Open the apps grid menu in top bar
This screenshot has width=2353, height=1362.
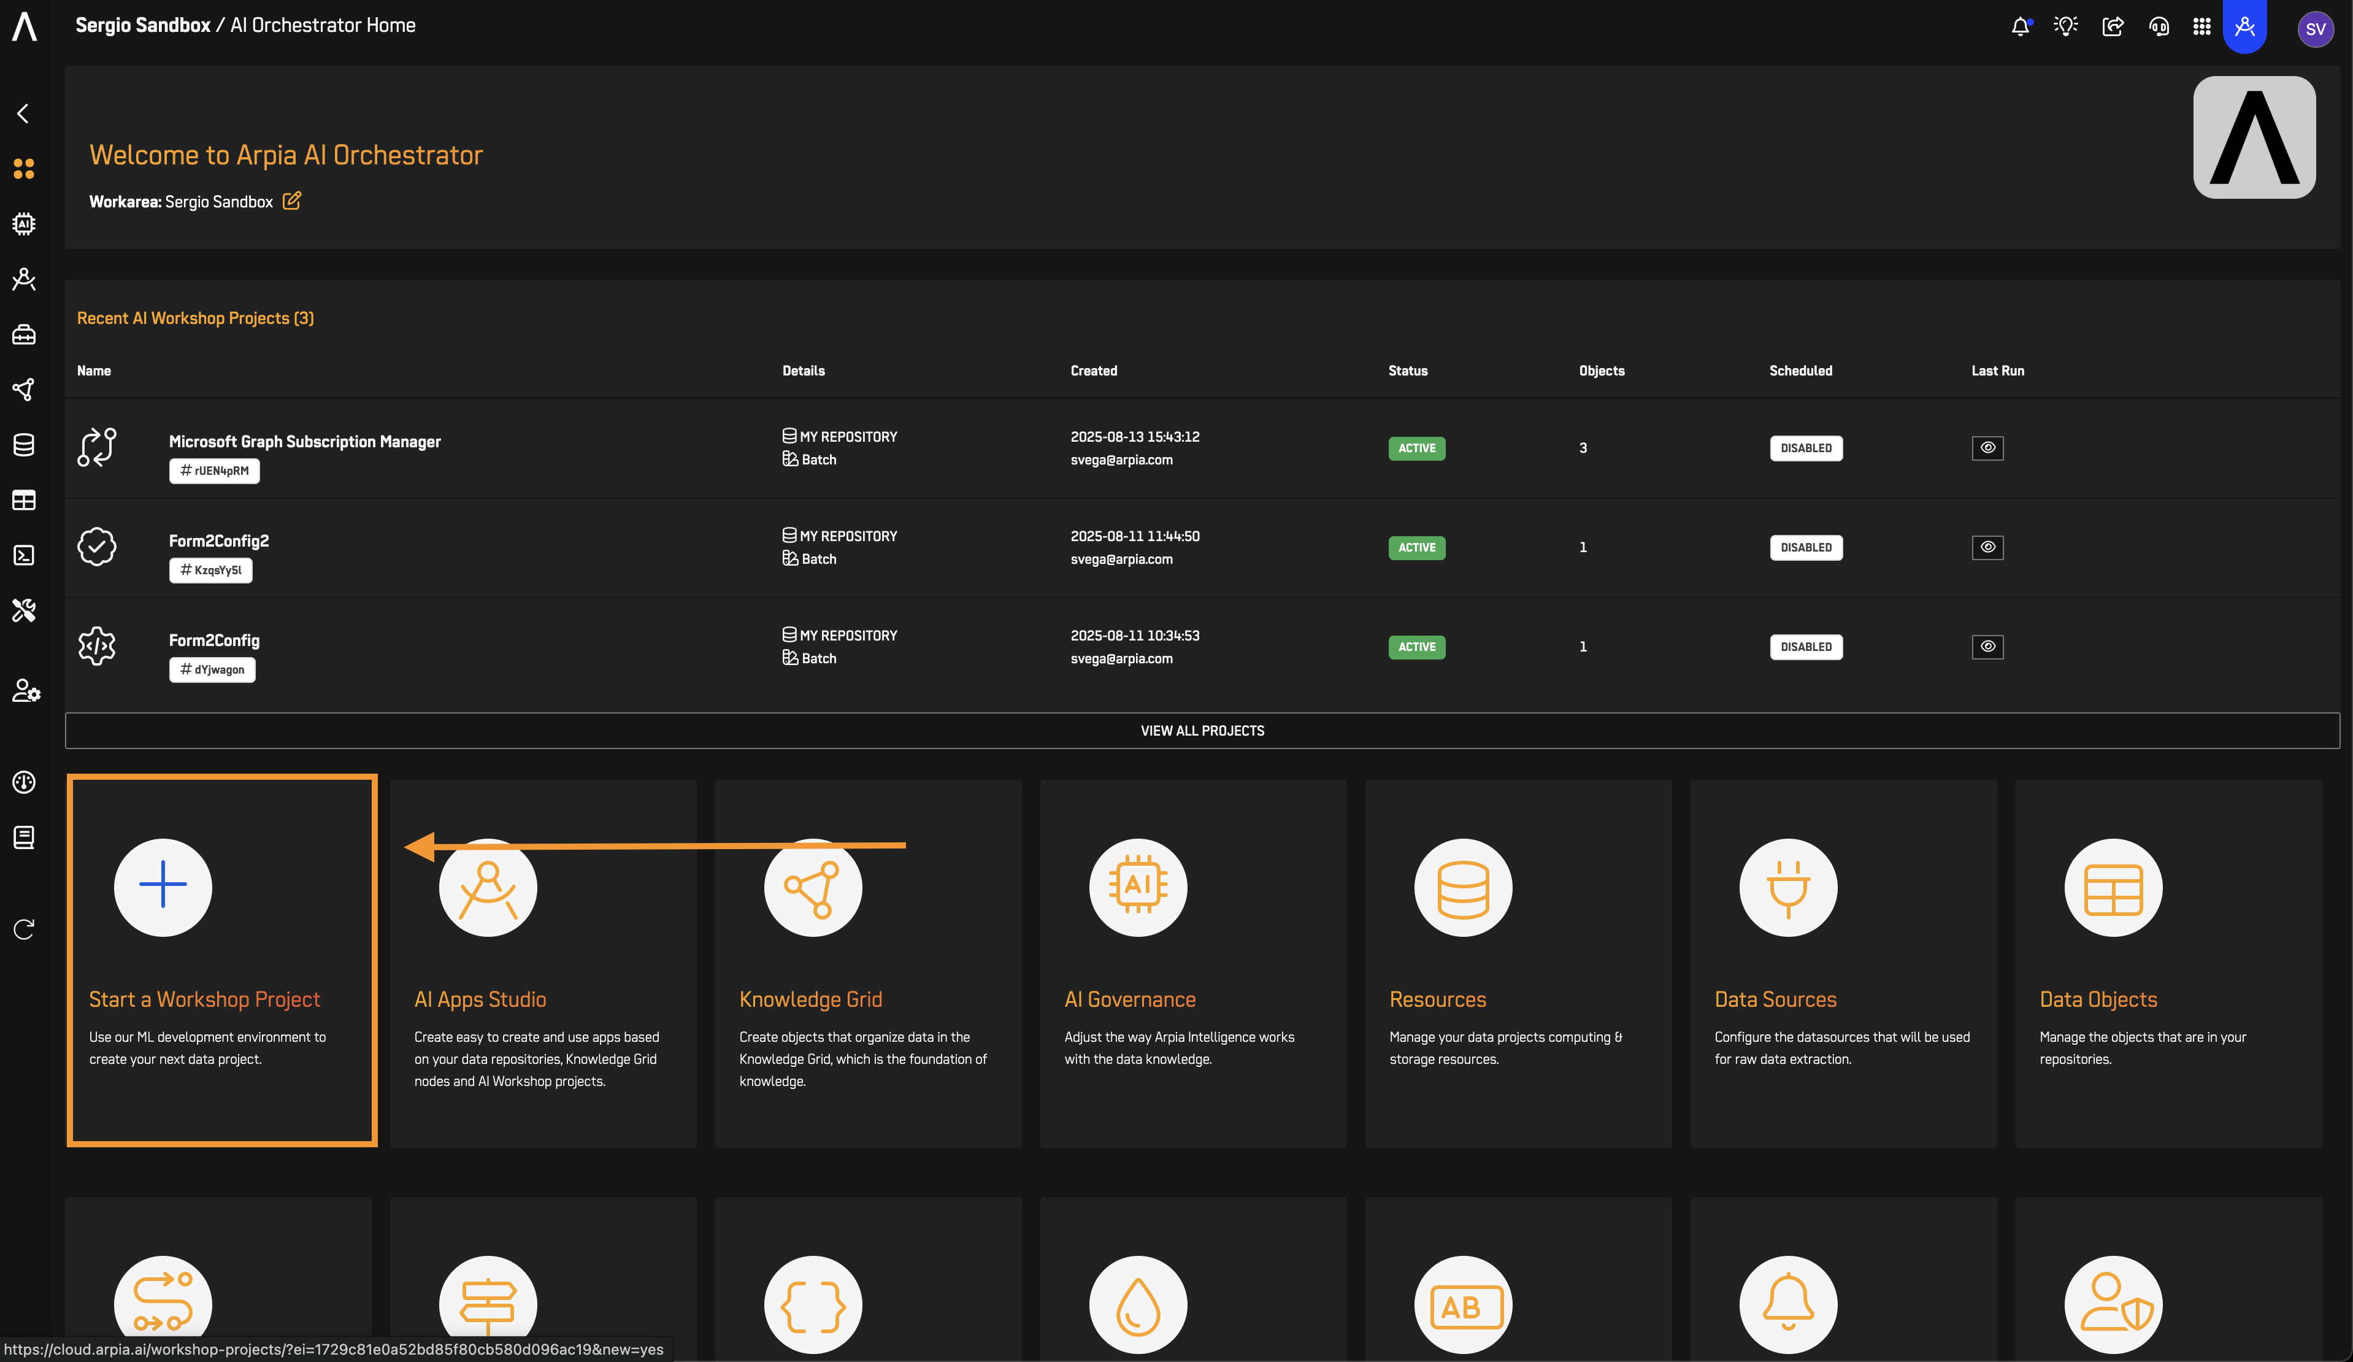[x=2201, y=27]
